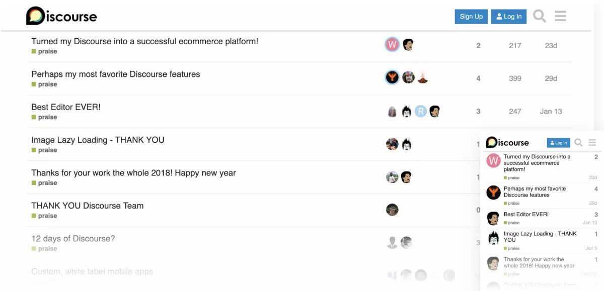
Task: Tap the Log In button in the mobile preview
Action: [558, 143]
